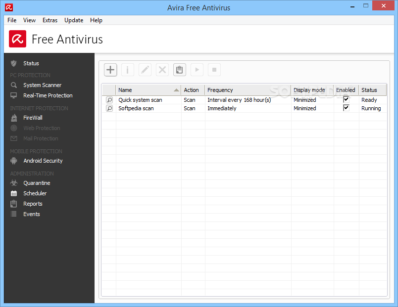Open the job report clipboard icon

(x=180, y=70)
